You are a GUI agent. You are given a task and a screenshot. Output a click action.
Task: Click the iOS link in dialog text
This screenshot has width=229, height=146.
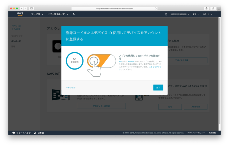click(120, 62)
